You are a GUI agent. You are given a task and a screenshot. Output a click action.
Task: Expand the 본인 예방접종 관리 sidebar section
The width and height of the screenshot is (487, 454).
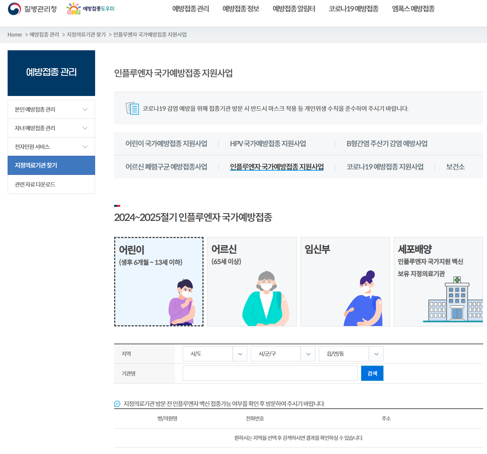tap(51, 109)
